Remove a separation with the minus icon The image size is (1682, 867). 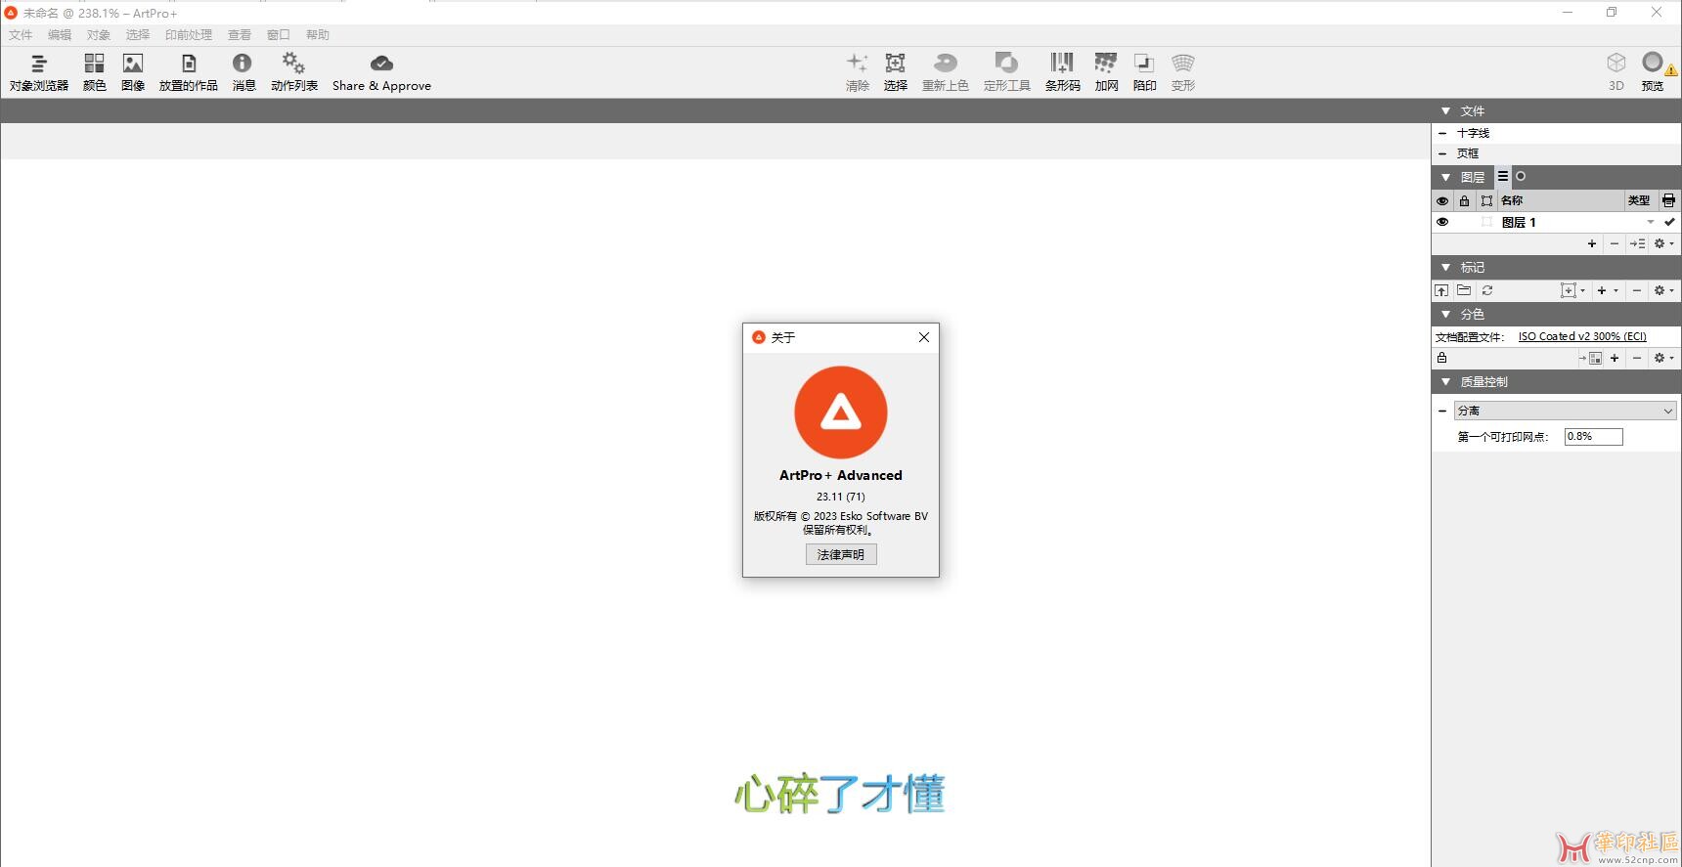1637,358
